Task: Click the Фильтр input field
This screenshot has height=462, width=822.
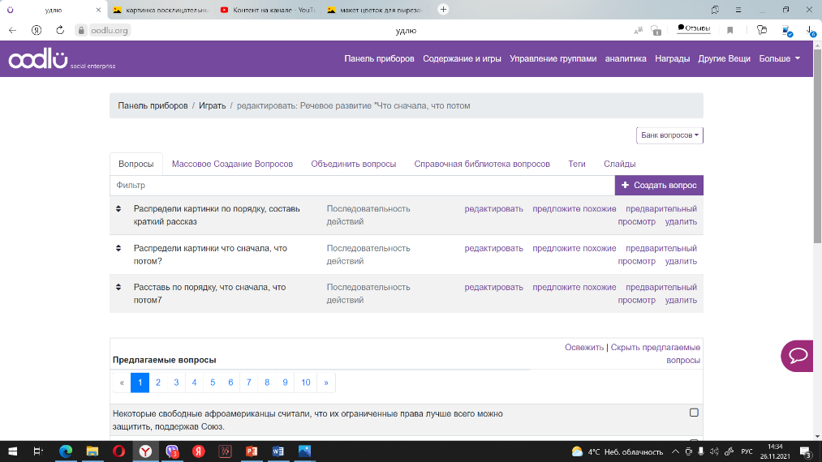Action: pos(361,186)
